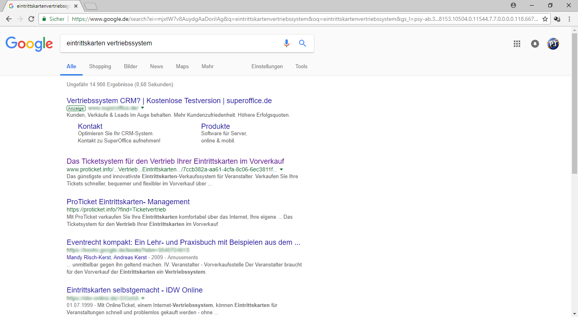The width and height of the screenshot is (578, 317).
Task: Switch to Maps results
Action: [182, 67]
